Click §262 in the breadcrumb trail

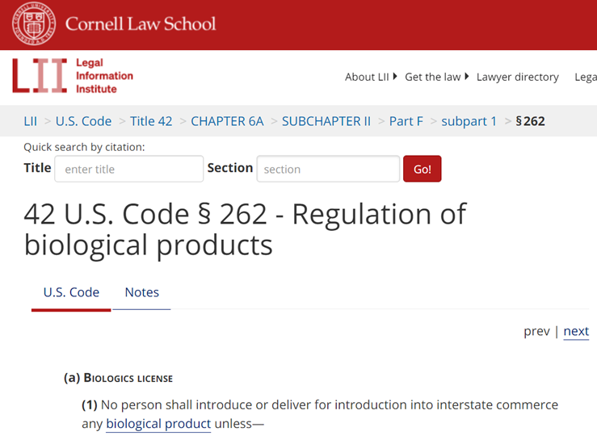click(x=530, y=121)
